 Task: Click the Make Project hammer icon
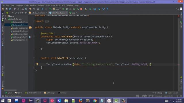[x=50, y=9]
